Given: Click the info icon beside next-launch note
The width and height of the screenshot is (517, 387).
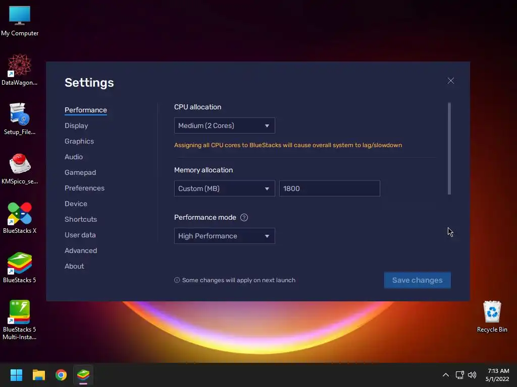Looking at the screenshot, I should pyautogui.click(x=177, y=280).
